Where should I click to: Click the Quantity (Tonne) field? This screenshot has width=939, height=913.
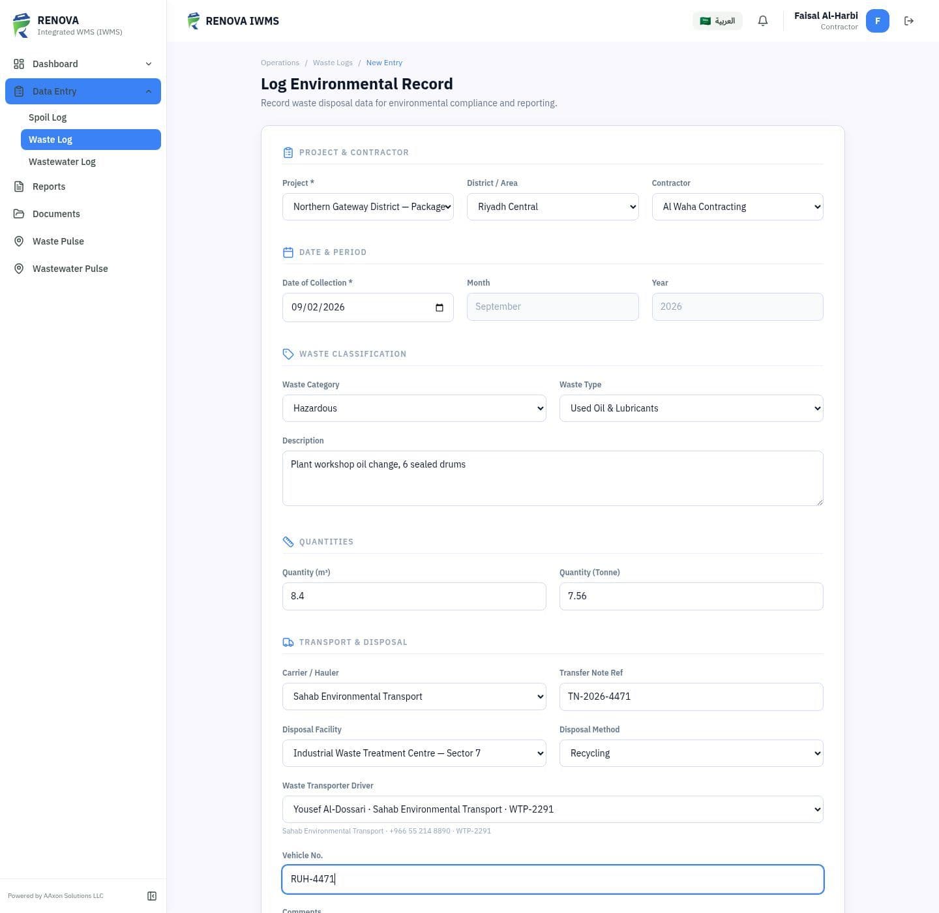pyautogui.click(x=691, y=596)
